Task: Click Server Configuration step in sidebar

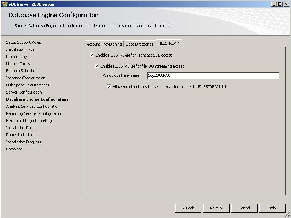Action: pyautogui.click(x=24, y=92)
